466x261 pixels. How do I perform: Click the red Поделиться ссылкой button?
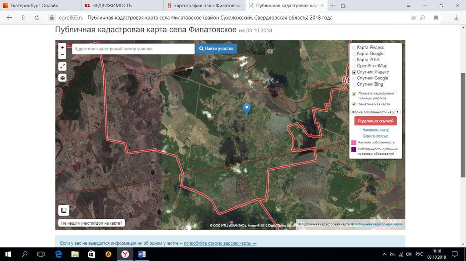tap(375, 121)
